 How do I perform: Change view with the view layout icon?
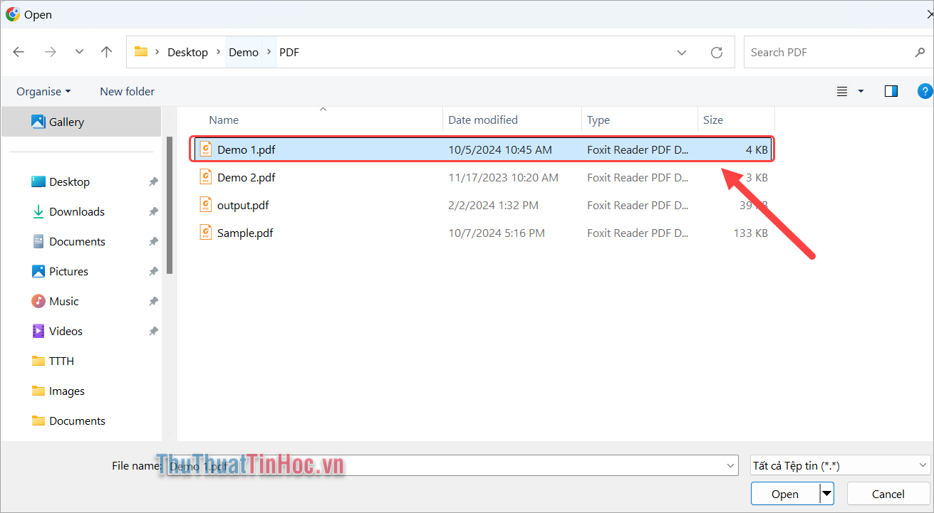[842, 91]
